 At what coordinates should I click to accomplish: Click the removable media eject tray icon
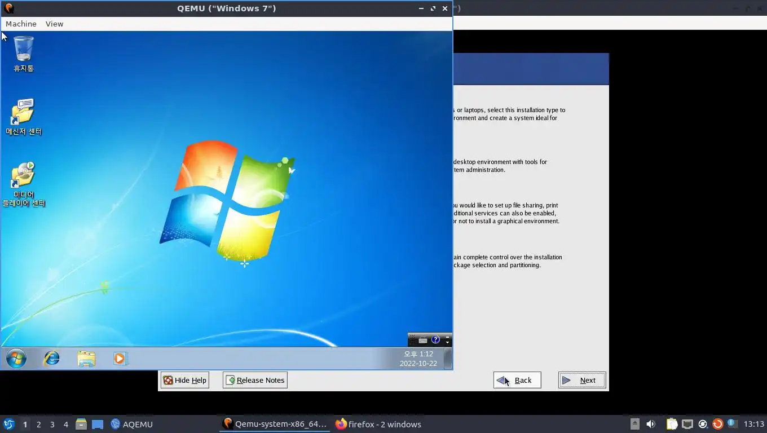point(634,424)
